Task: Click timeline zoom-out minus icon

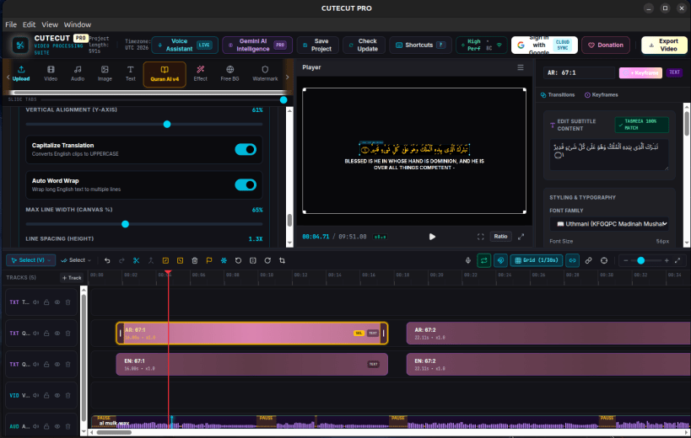Action: (x=626, y=260)
